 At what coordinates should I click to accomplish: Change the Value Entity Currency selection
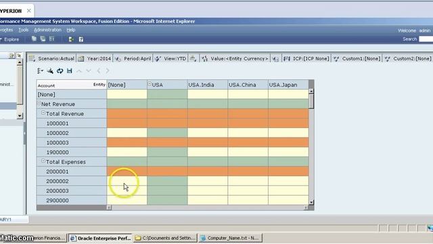click(240, 59)
